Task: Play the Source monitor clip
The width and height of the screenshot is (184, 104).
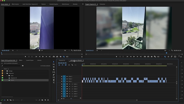Action: (x=43, y=57)
